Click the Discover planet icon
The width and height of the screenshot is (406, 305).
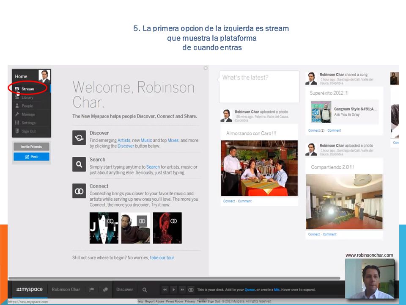pyautogui.click(x=79, y=137)
